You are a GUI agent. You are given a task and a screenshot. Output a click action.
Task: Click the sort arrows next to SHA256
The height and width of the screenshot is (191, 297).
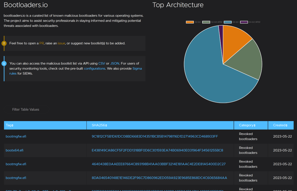106,125
